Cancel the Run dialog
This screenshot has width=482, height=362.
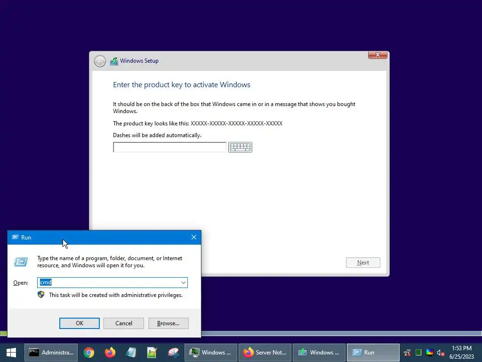pos(124,323)
